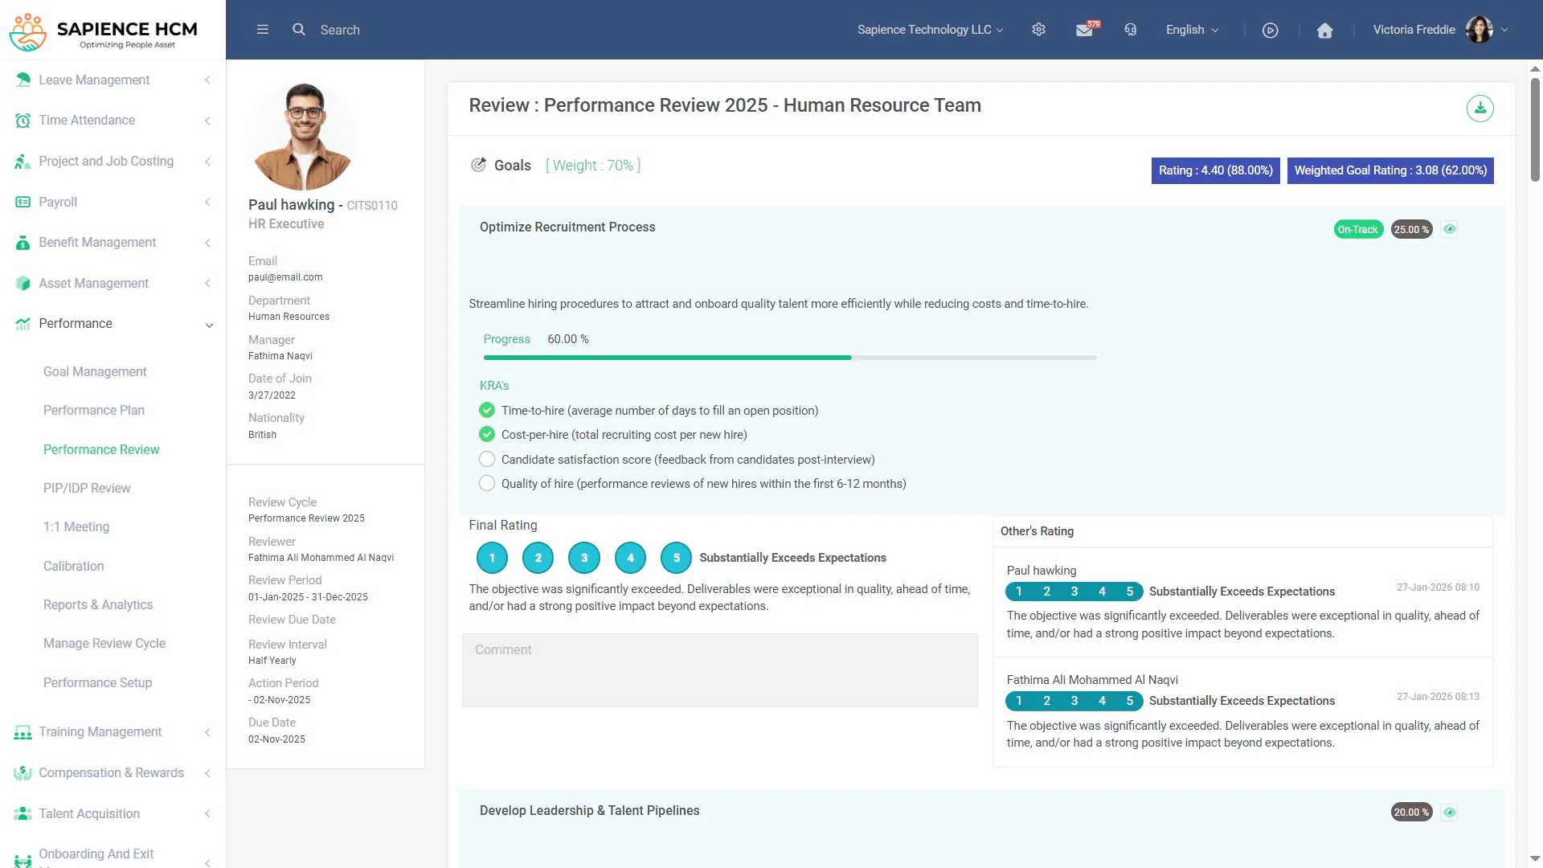Image resolution: width=1543 pixels, height=868 pixels.
Task: Open Victoria Freddie user menu
Action: point(1440,30)
